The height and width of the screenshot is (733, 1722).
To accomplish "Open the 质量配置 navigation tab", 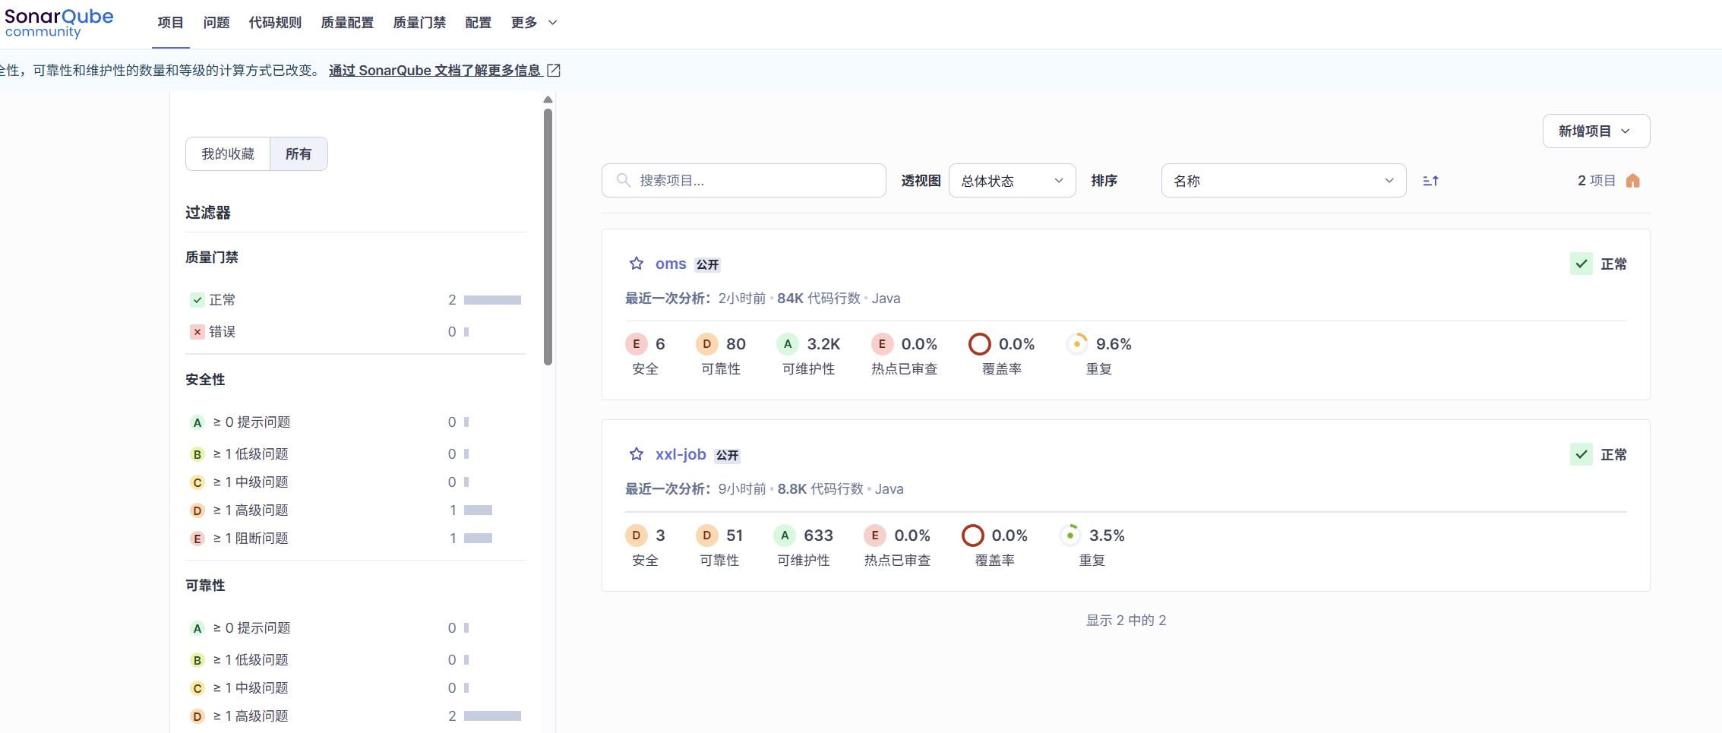I will [x=347, y=23].
